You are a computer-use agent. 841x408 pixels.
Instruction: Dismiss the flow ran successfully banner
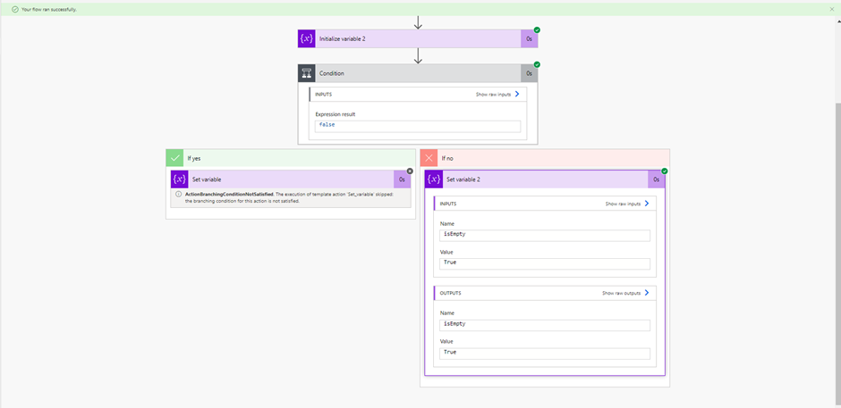click(x=831, y=9)
